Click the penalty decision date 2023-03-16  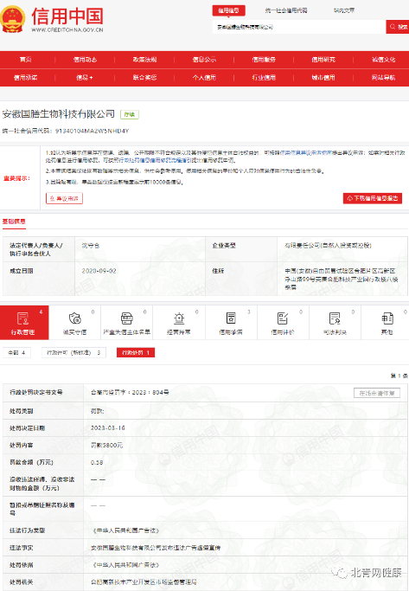click(108, 428)
